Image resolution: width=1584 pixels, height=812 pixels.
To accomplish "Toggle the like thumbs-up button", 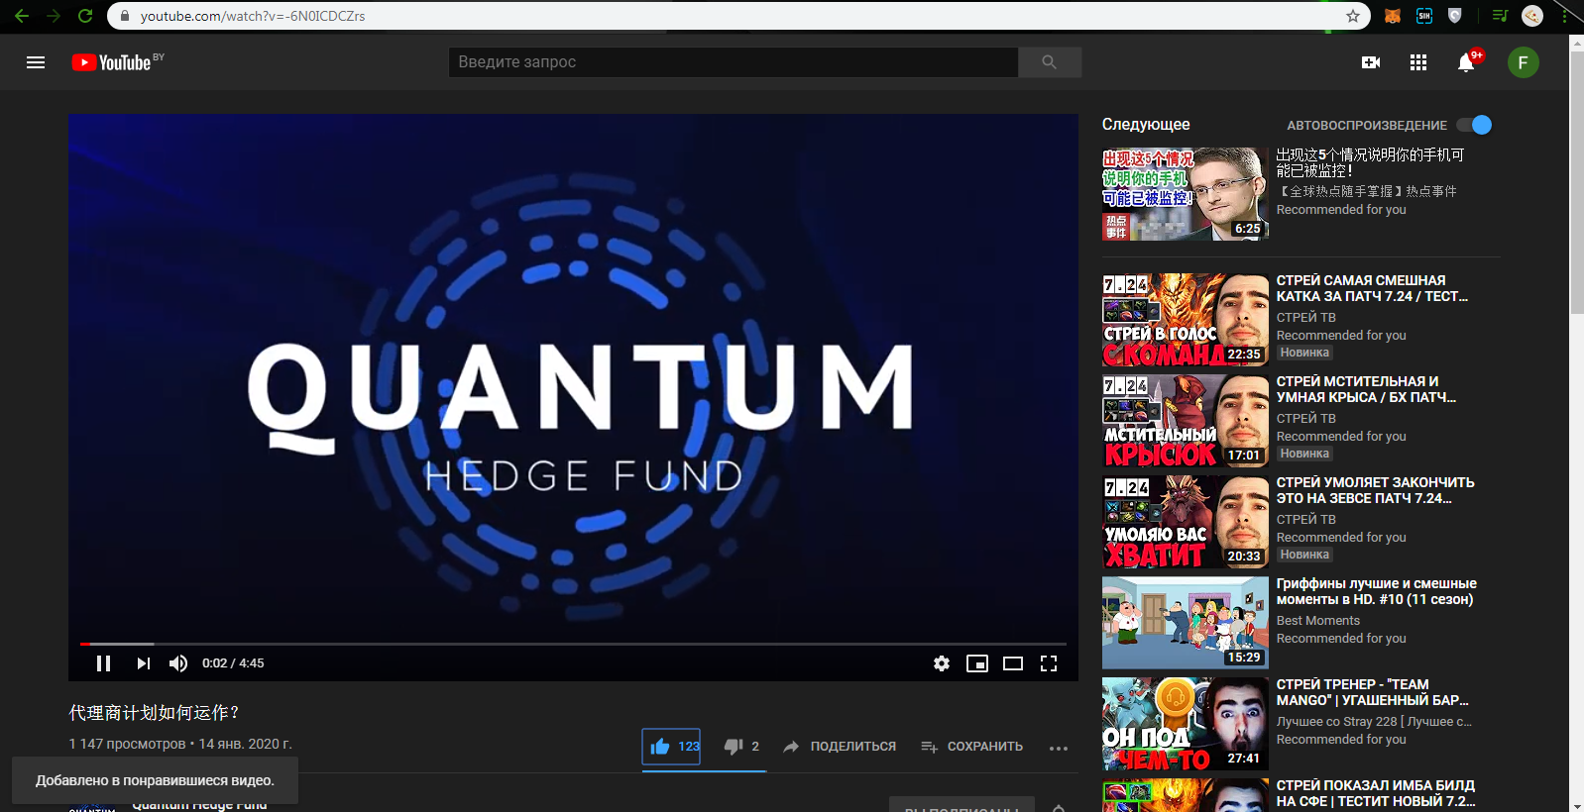I will point(672,747).
